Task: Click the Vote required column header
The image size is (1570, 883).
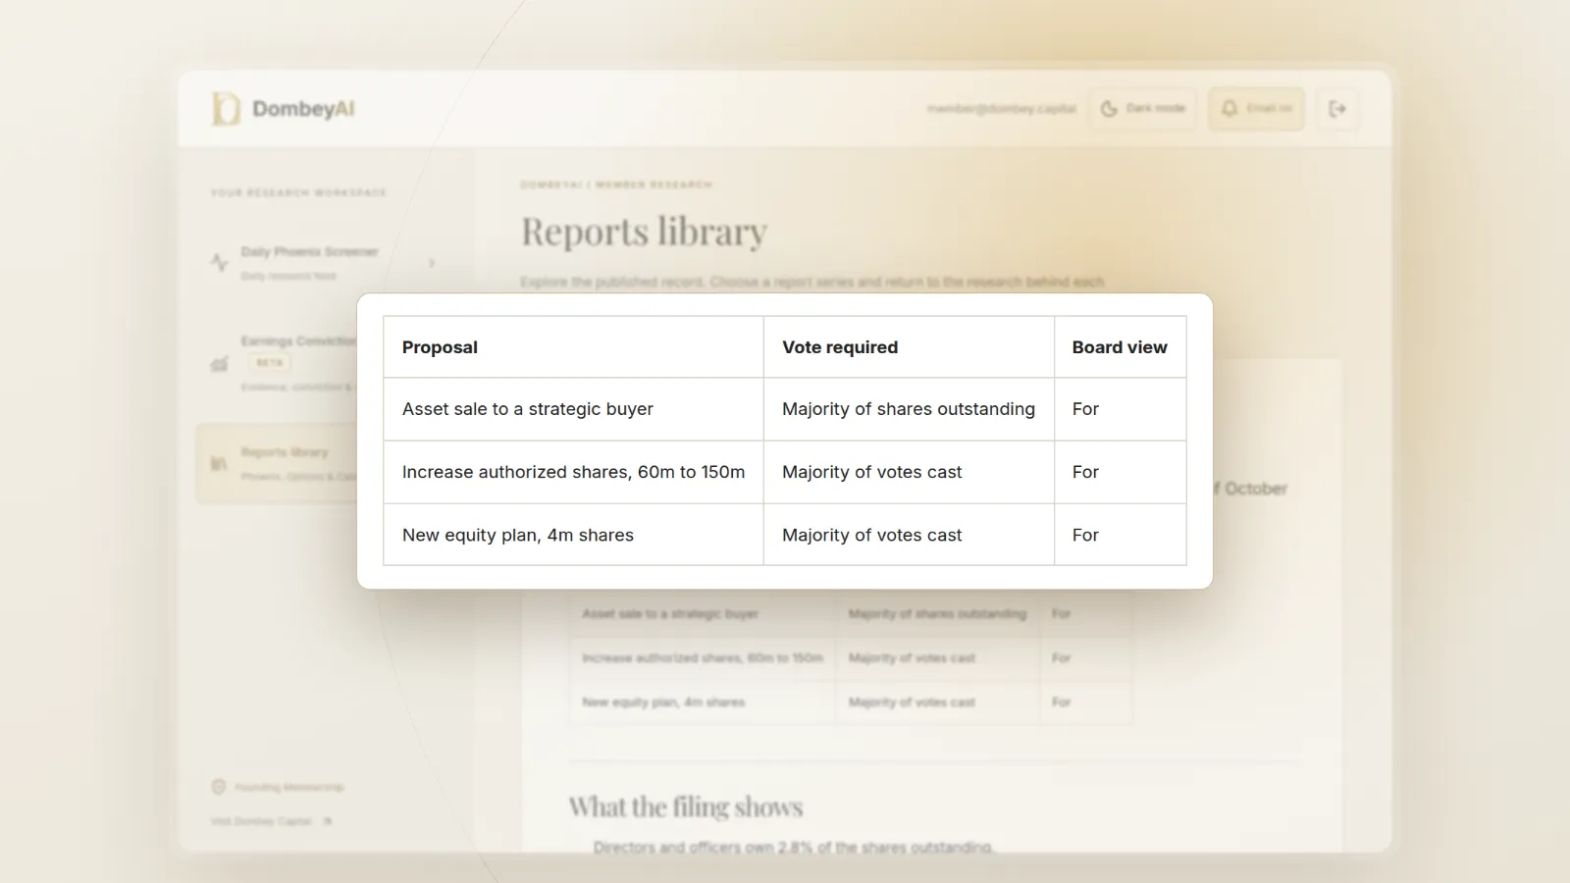Action: (x=909, y=347)
